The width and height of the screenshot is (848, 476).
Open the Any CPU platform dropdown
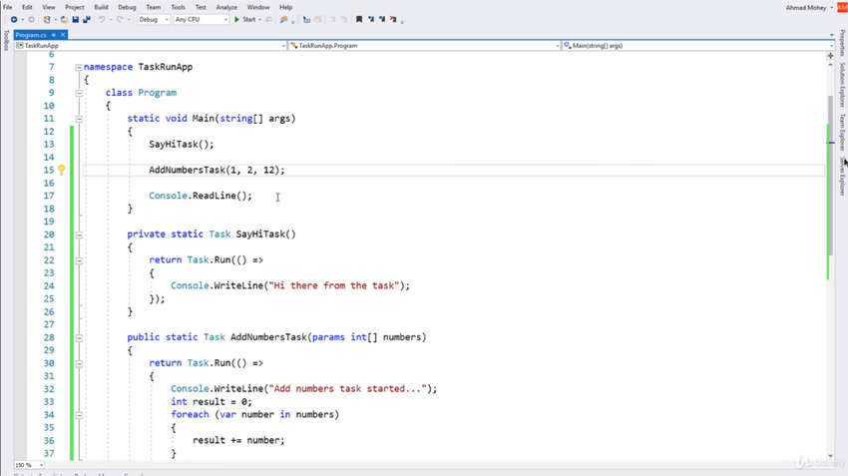click(202, 20)
